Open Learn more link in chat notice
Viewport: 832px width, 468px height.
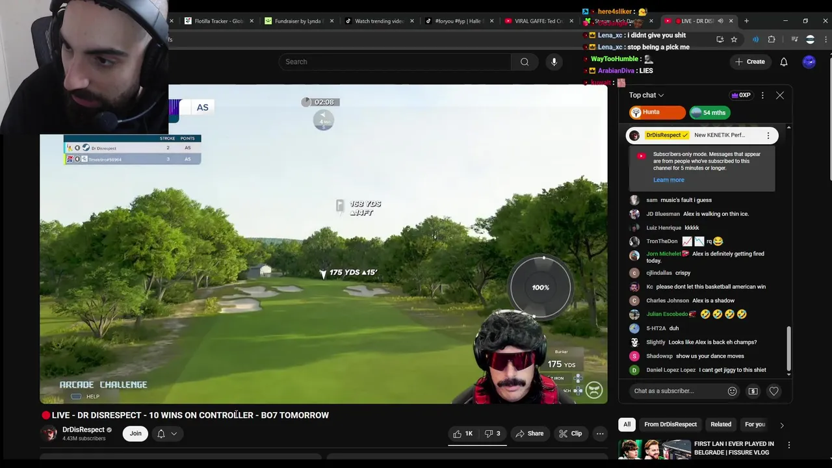click(668, 180)
